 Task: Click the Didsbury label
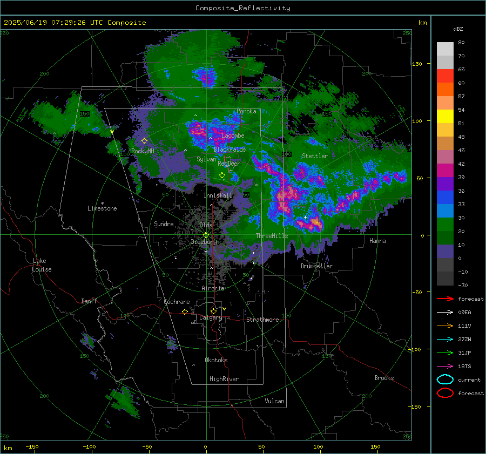[x=204, y=242]
